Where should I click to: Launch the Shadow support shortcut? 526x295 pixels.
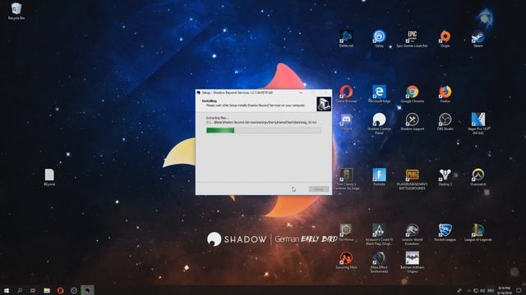pos(412,122)
